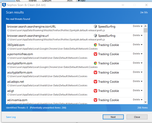The image size is (152, 123).
Task: Click the Identified Threats: 0 status text
Action: (17, 108)
